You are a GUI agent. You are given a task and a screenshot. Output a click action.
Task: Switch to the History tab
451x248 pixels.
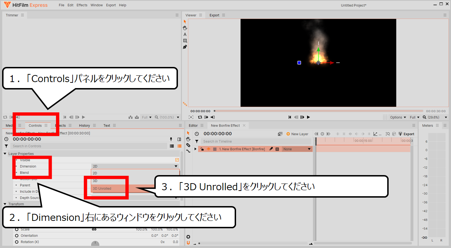point(85,125)
